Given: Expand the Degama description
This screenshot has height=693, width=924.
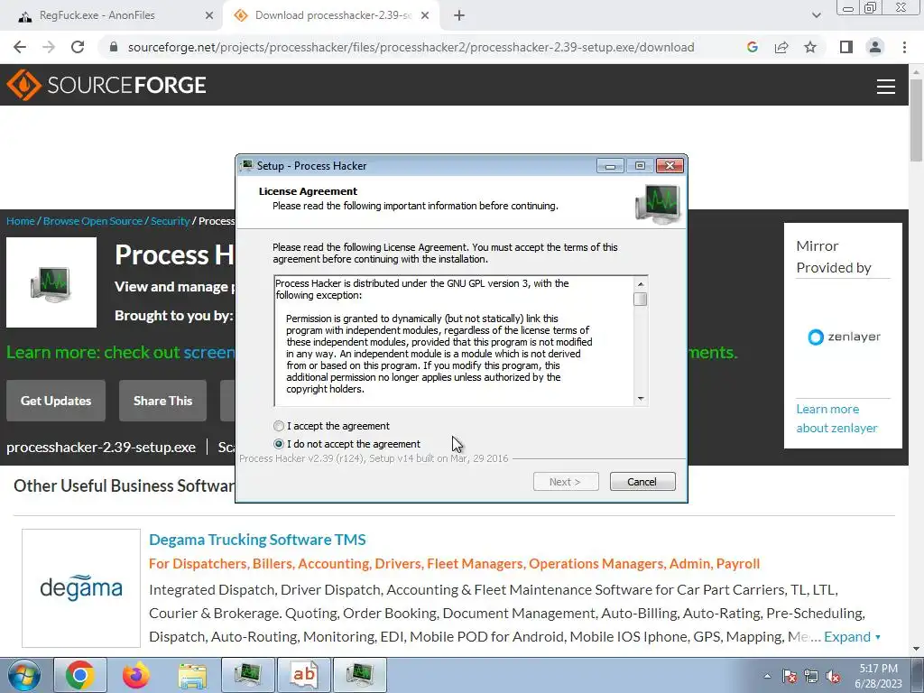Looking at the screenshot, I should [852, 636].
